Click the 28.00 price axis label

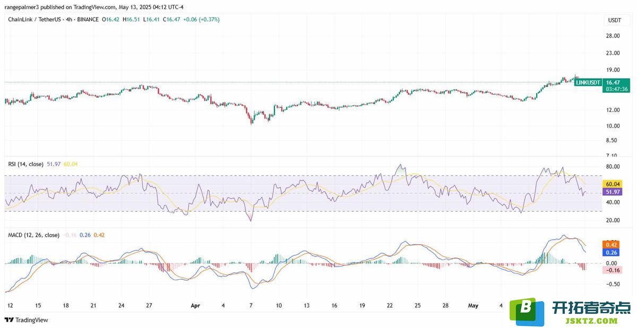click(x=613, y=36)
